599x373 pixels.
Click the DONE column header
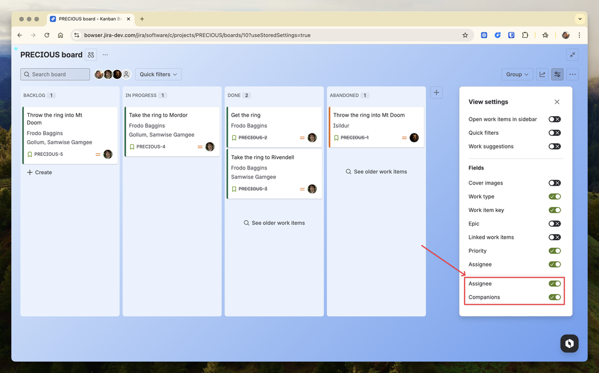coord(234,95)
